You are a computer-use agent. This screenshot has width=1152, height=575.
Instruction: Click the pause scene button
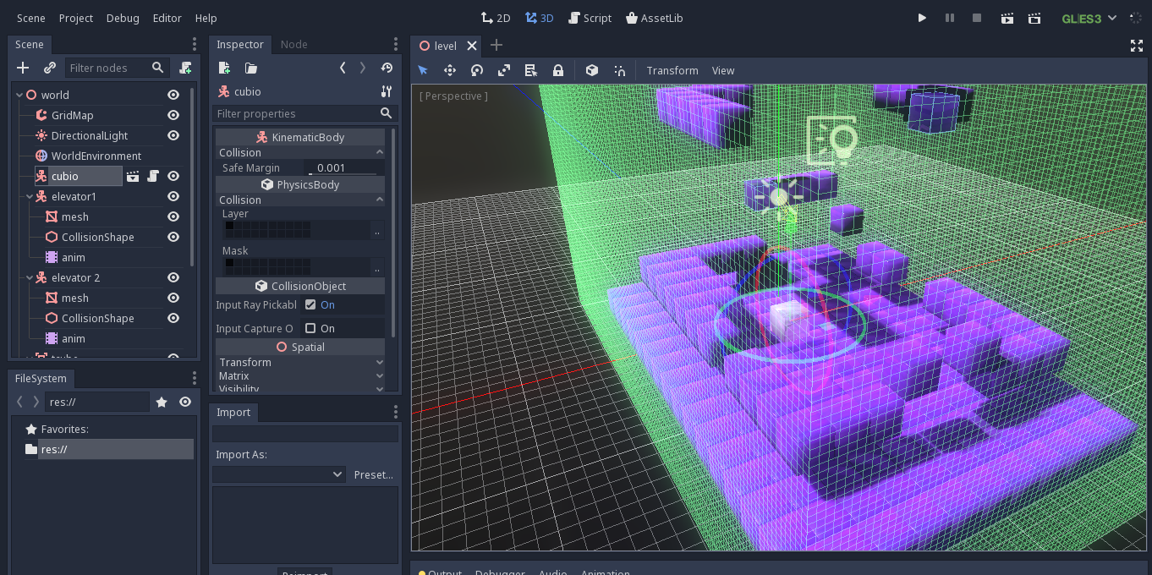(x=950, y=18)
